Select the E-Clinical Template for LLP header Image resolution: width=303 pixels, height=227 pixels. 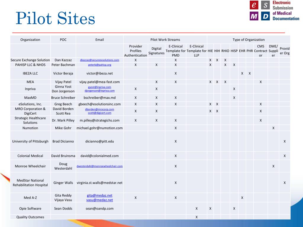tap(196, 51)
